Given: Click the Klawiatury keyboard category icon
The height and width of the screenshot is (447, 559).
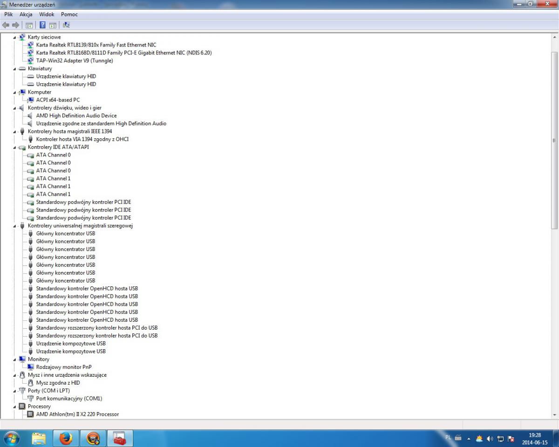Looking at the screenshot, I should (x=22, y=68).
